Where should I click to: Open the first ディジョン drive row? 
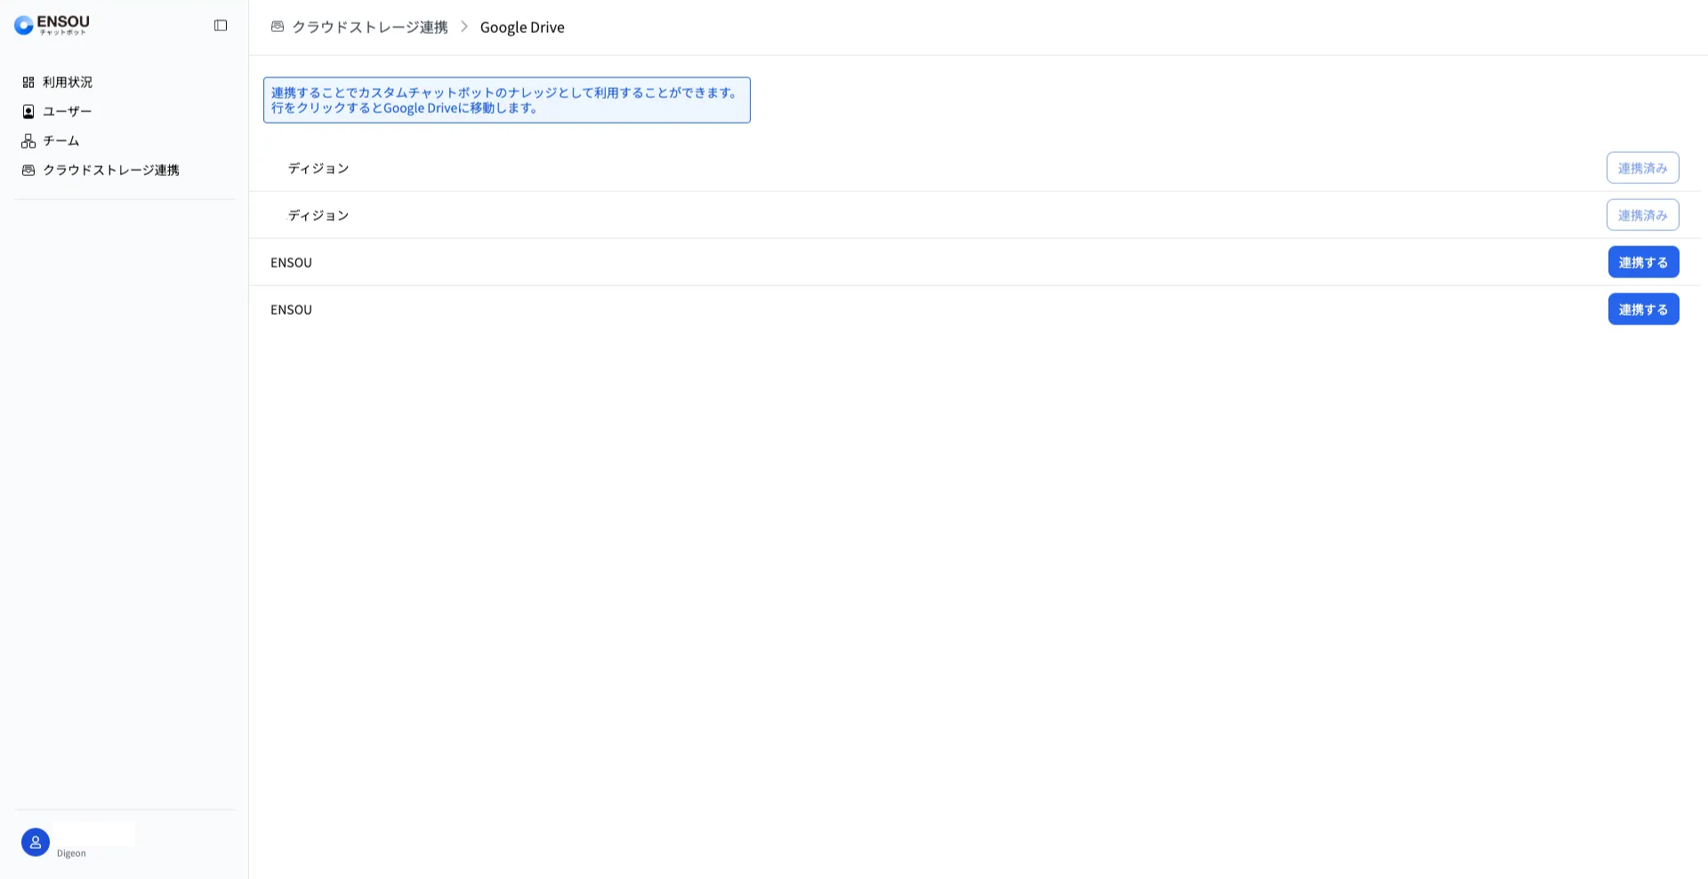975,168
